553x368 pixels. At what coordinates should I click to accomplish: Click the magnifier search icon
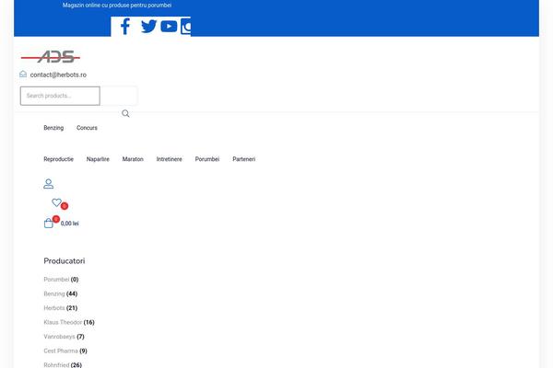[x=125, y=113]
